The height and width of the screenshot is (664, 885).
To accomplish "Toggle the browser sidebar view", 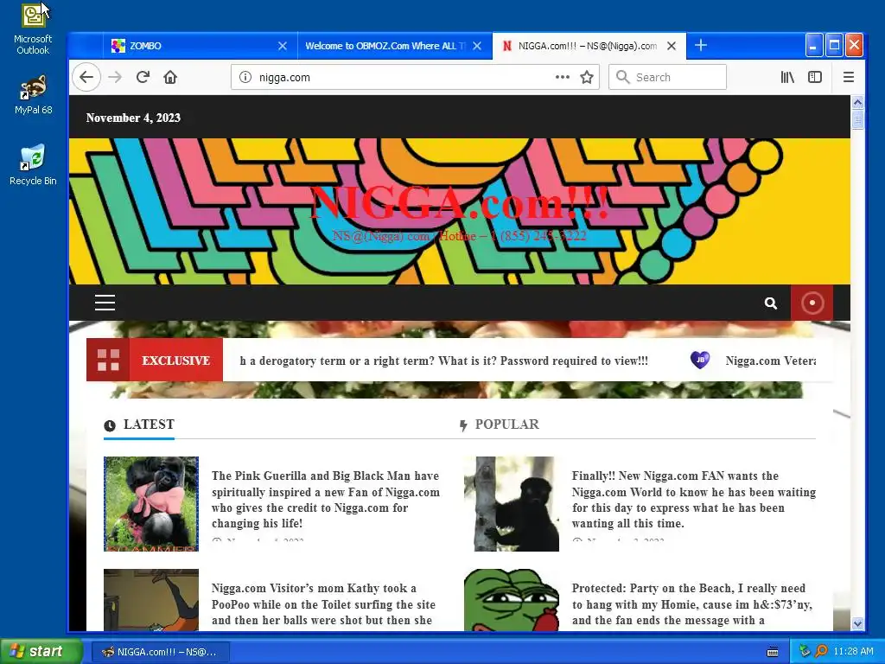I will 814,77.
